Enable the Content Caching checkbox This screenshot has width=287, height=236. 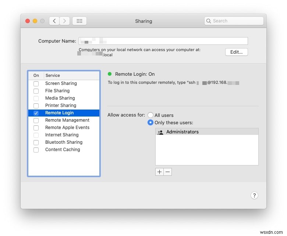pyautogui.click(x=36, y=150)
